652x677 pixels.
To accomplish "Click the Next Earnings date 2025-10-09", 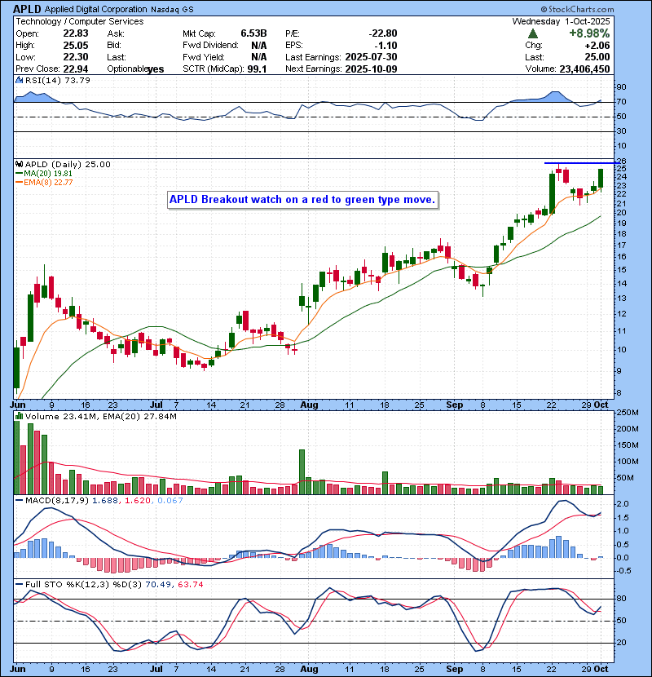I will click(x=371, y=69).
